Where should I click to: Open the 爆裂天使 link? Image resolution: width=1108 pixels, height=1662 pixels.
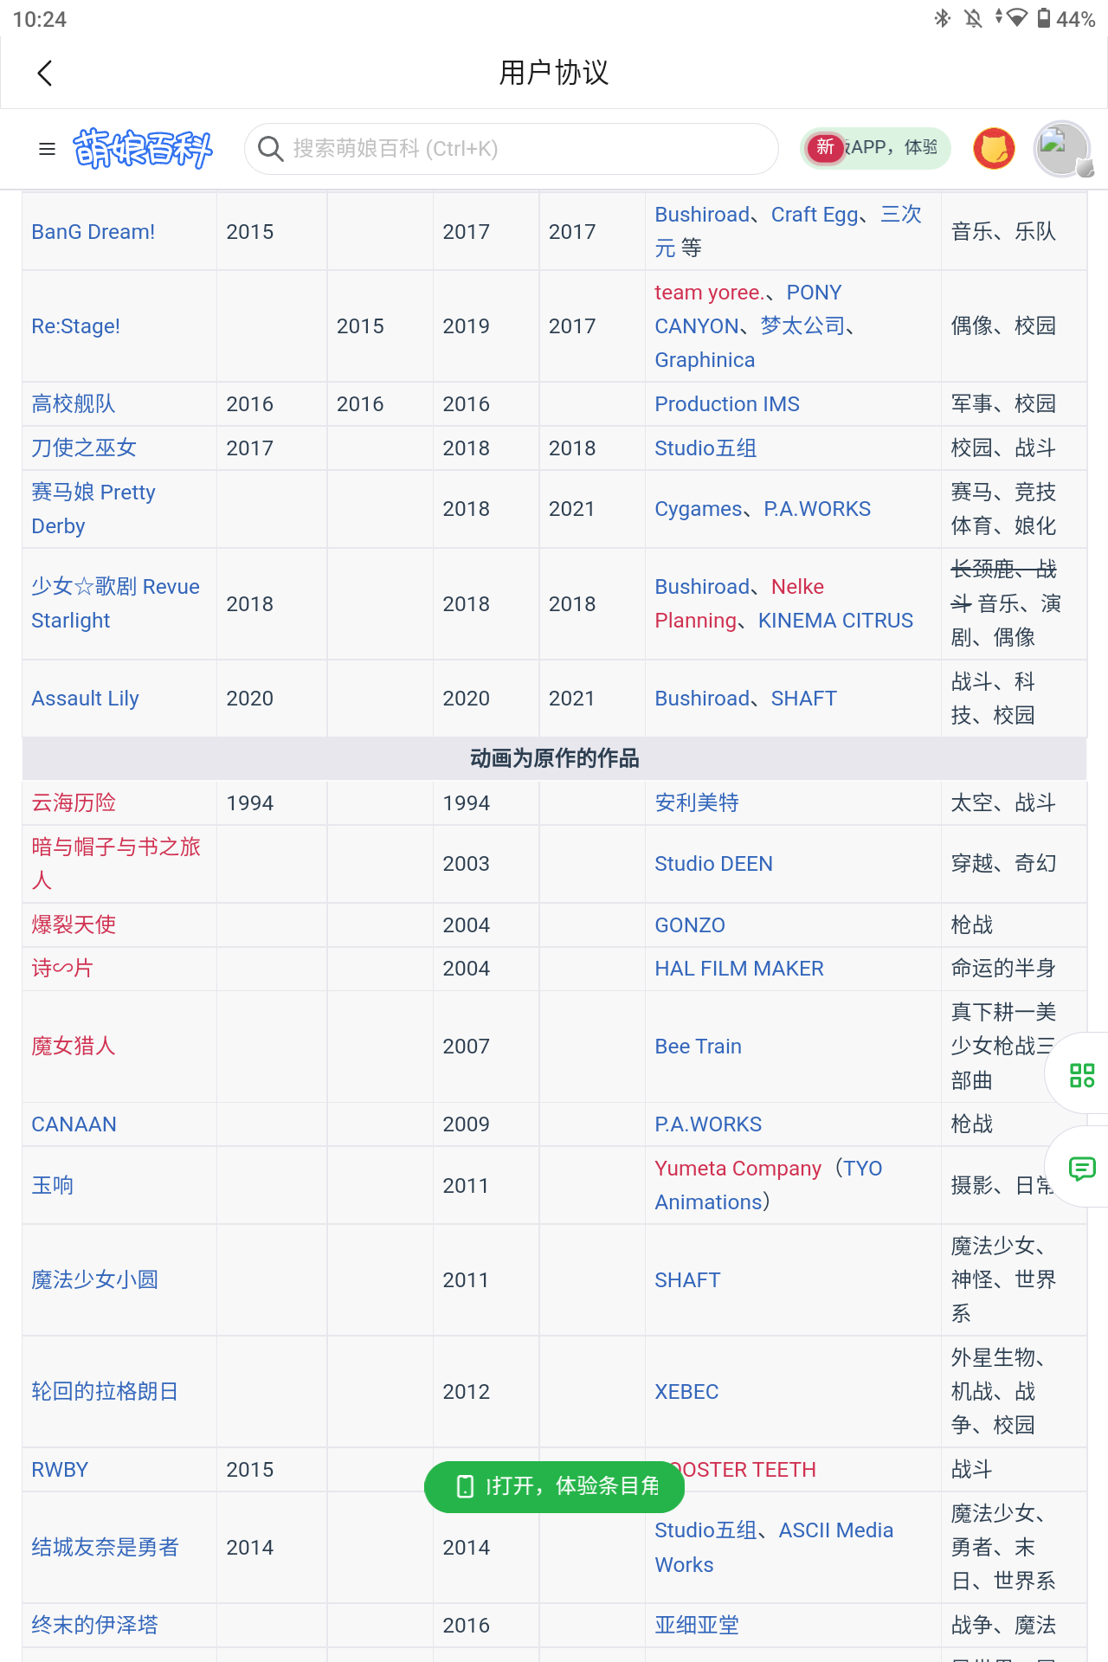coord(74,925)
